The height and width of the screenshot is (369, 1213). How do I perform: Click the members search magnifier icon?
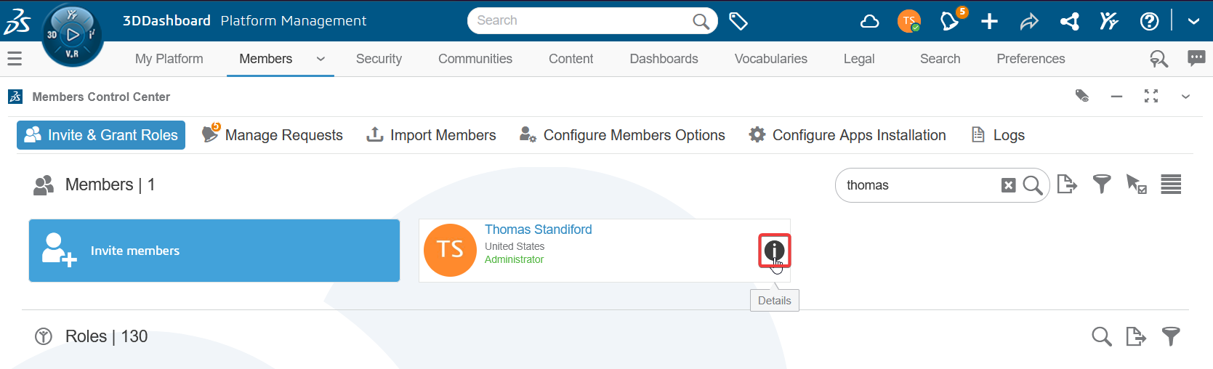pos(1033,185)
